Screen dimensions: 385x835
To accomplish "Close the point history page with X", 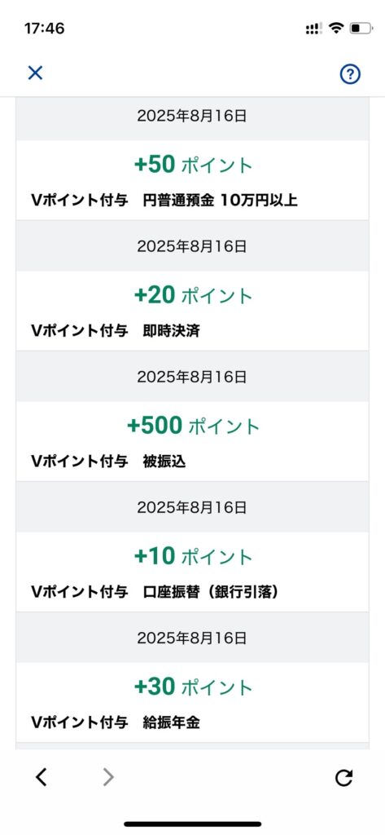I will click(x=35, y=73).
